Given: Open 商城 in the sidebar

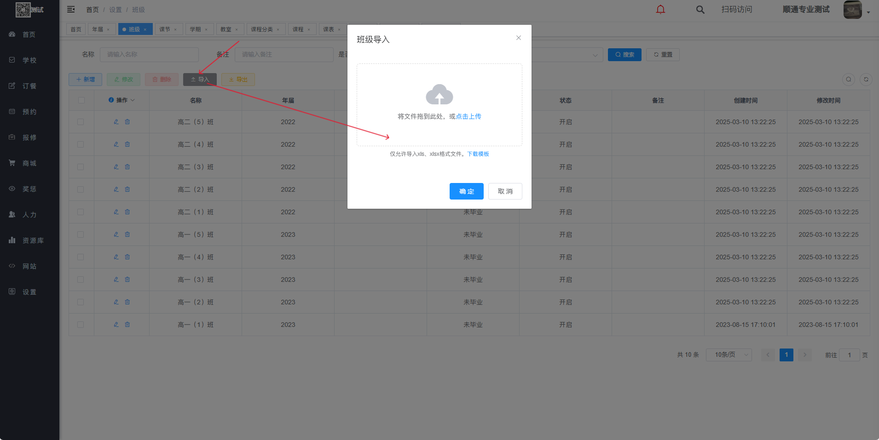Looking at the screenshot, I should pyautogui.click(x=29, y=163).
